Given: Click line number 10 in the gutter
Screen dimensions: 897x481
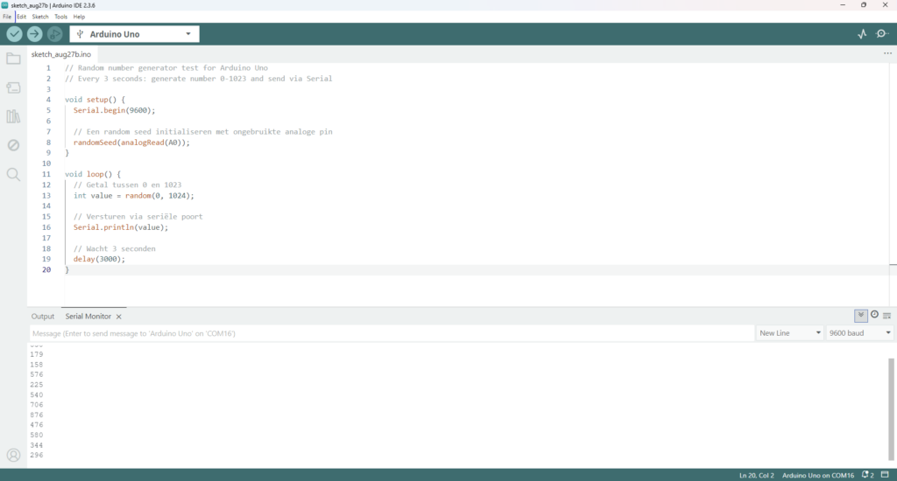Looking at the screenshot, I should point(46,164).
